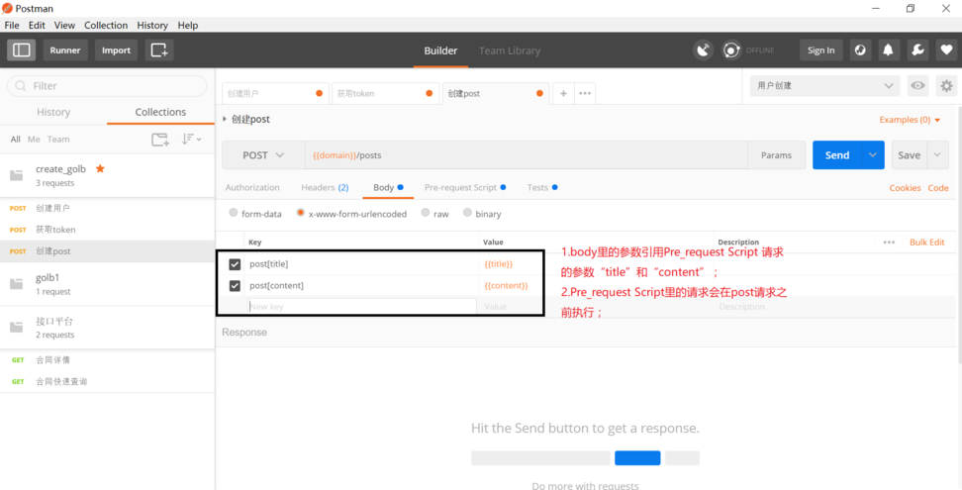
Task: Open the Code link
Action: (x=938, y=188)
